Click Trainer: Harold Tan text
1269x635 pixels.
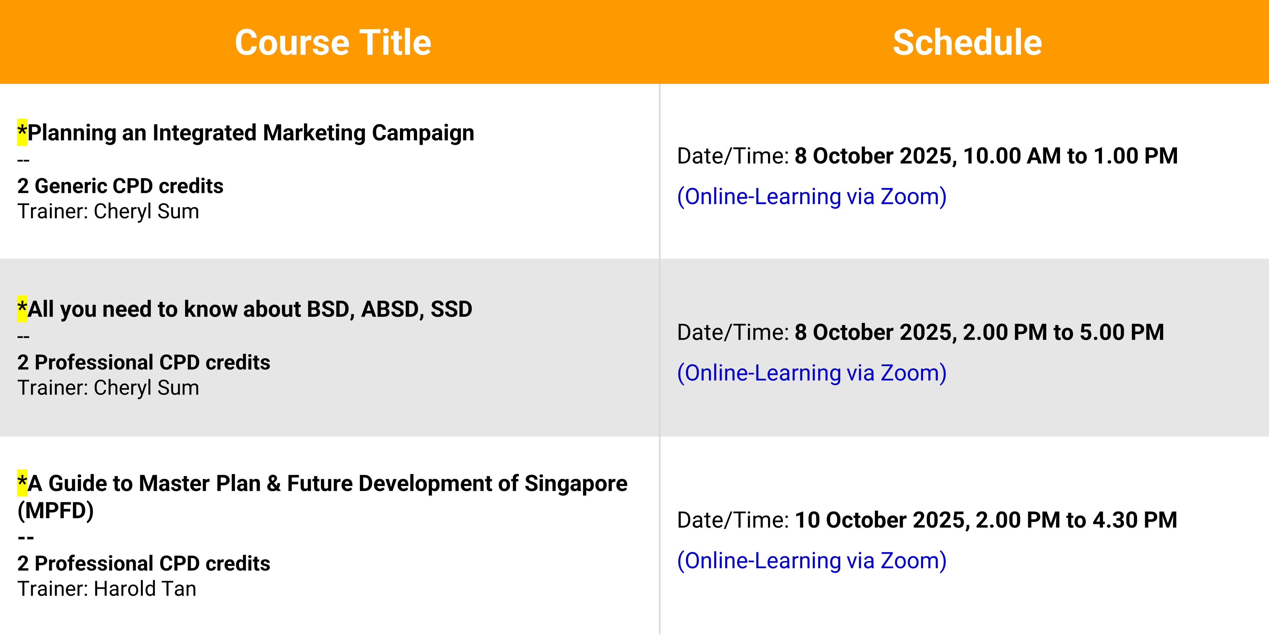107,589
